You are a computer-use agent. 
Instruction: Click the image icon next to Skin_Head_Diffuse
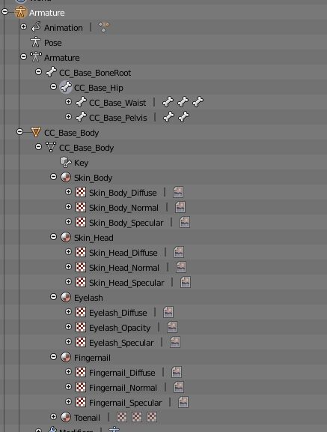pos(179,252)
